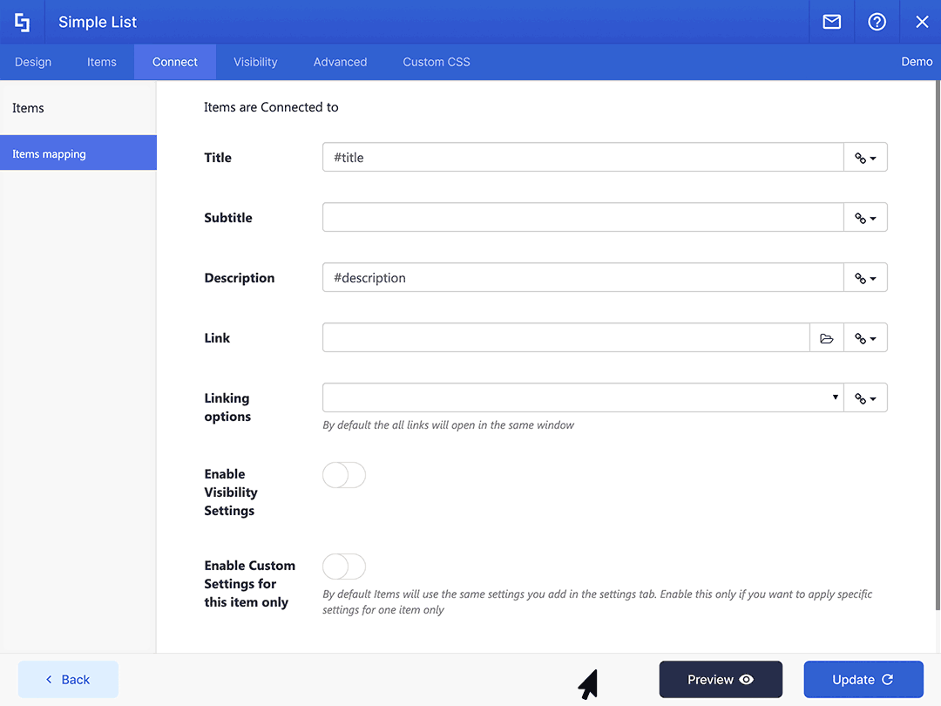Viewport: 941px width, 706px height.
Task: Open the email contact icon in header
Action: 831,22
